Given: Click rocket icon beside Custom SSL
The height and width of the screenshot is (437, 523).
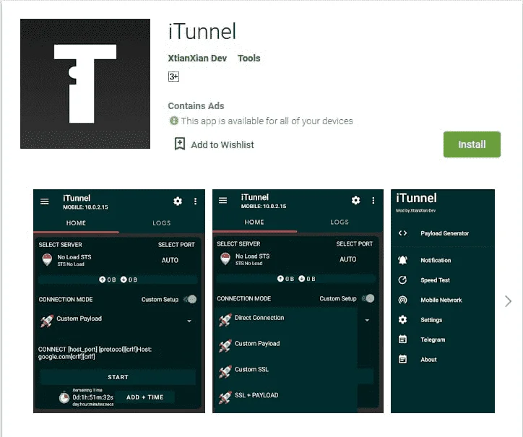Looking at the screenshot, I should 225,371.
